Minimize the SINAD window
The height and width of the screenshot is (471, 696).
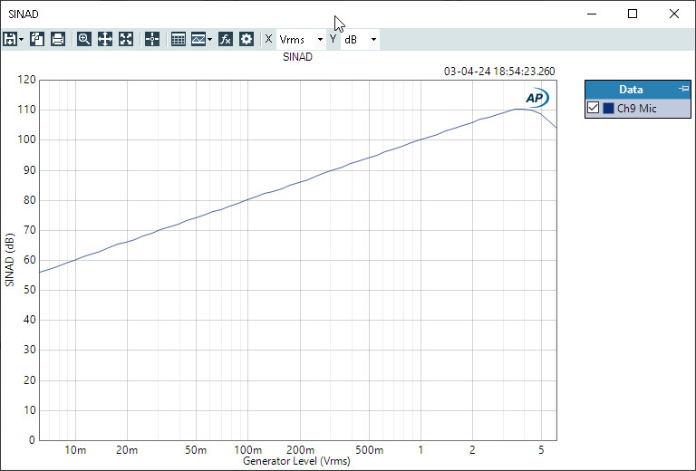[591, 14]
